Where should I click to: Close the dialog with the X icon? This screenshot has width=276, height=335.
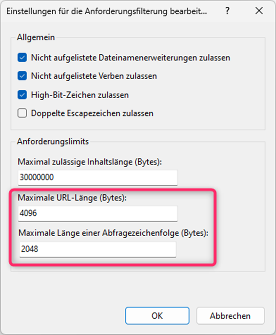click(259, 11)
